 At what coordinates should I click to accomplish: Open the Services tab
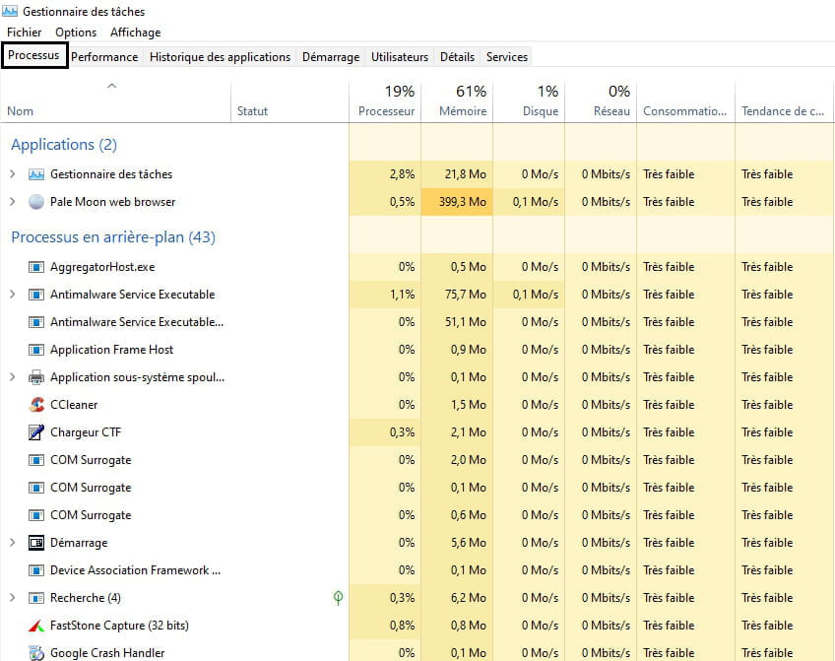click(507, 57)
